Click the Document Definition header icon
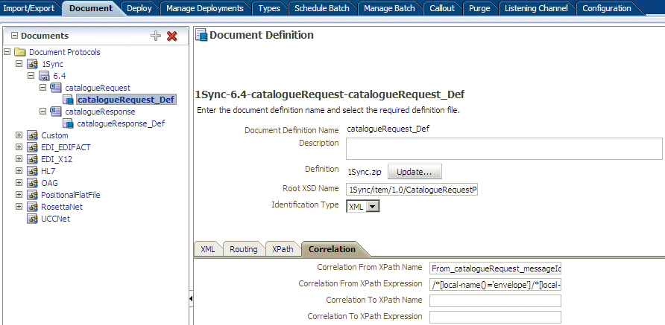The height and width of the screenshot is (325, 665). tap(201, 35)
